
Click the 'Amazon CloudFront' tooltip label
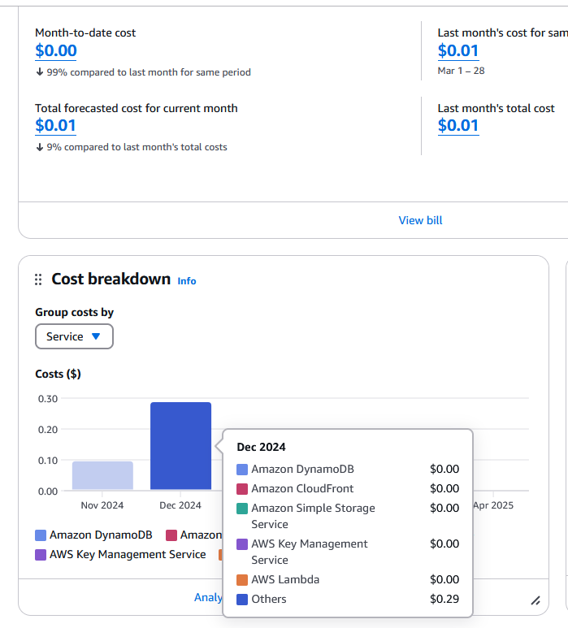302,489
